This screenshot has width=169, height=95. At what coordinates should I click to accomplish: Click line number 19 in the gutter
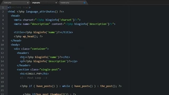2,82
